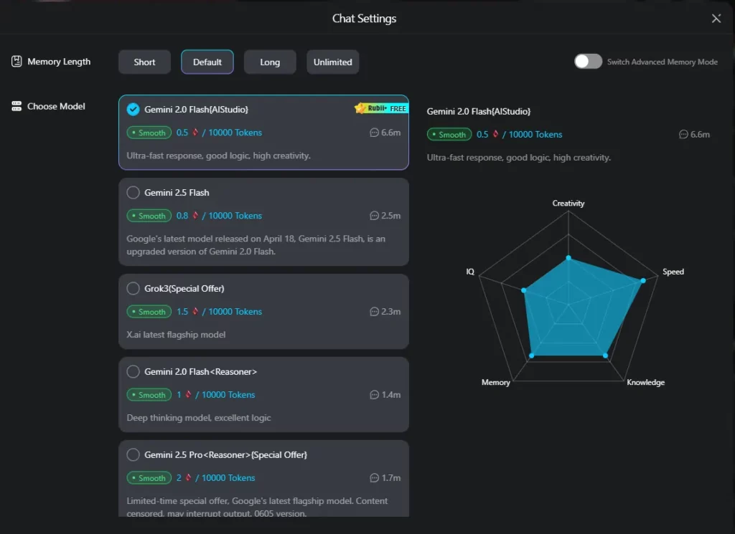The image size is (735, 534).
Task: Click the Memory Length save-card icon
Action: (16, 62)
